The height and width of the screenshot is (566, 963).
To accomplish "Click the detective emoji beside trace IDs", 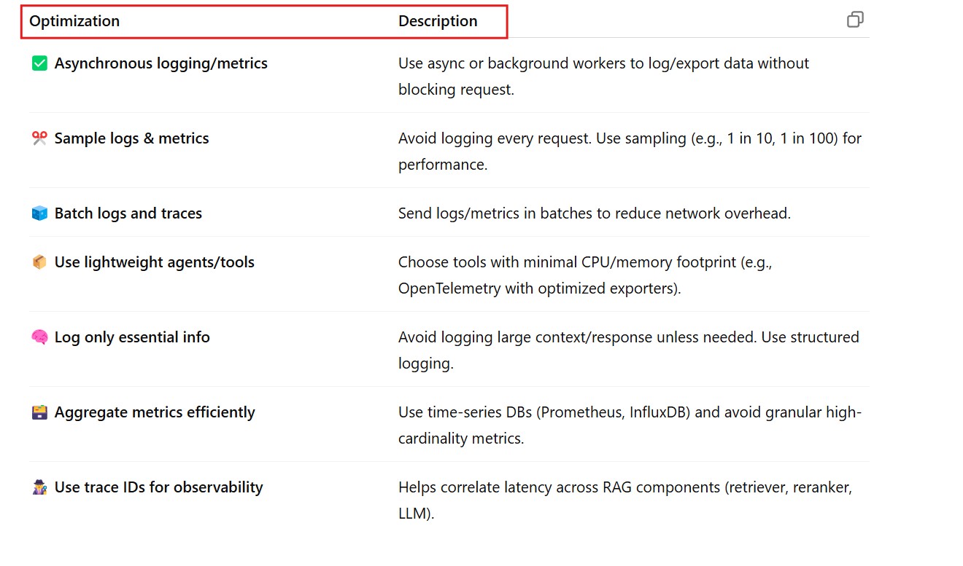I will point(39,487).
